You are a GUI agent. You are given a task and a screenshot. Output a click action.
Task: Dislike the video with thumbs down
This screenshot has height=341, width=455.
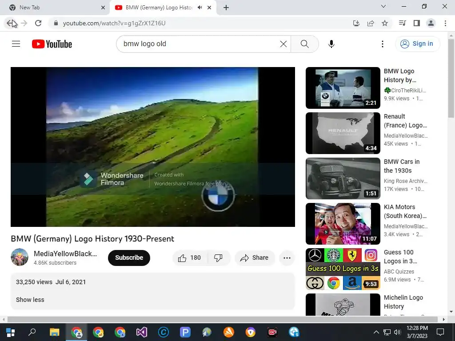point(219,258)
